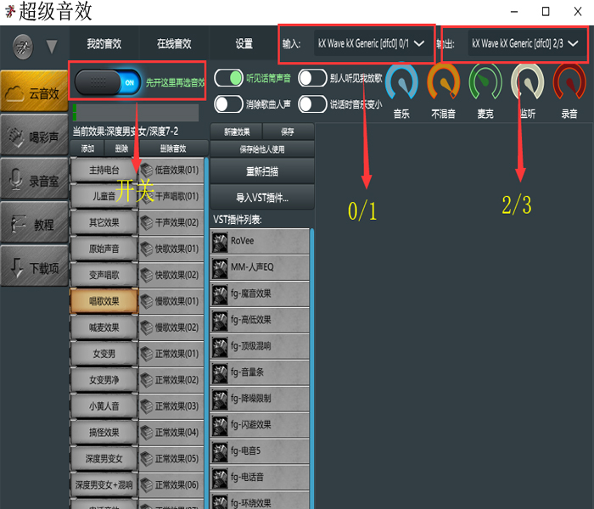Select the RoVee VST plugin

click(260, 241)
